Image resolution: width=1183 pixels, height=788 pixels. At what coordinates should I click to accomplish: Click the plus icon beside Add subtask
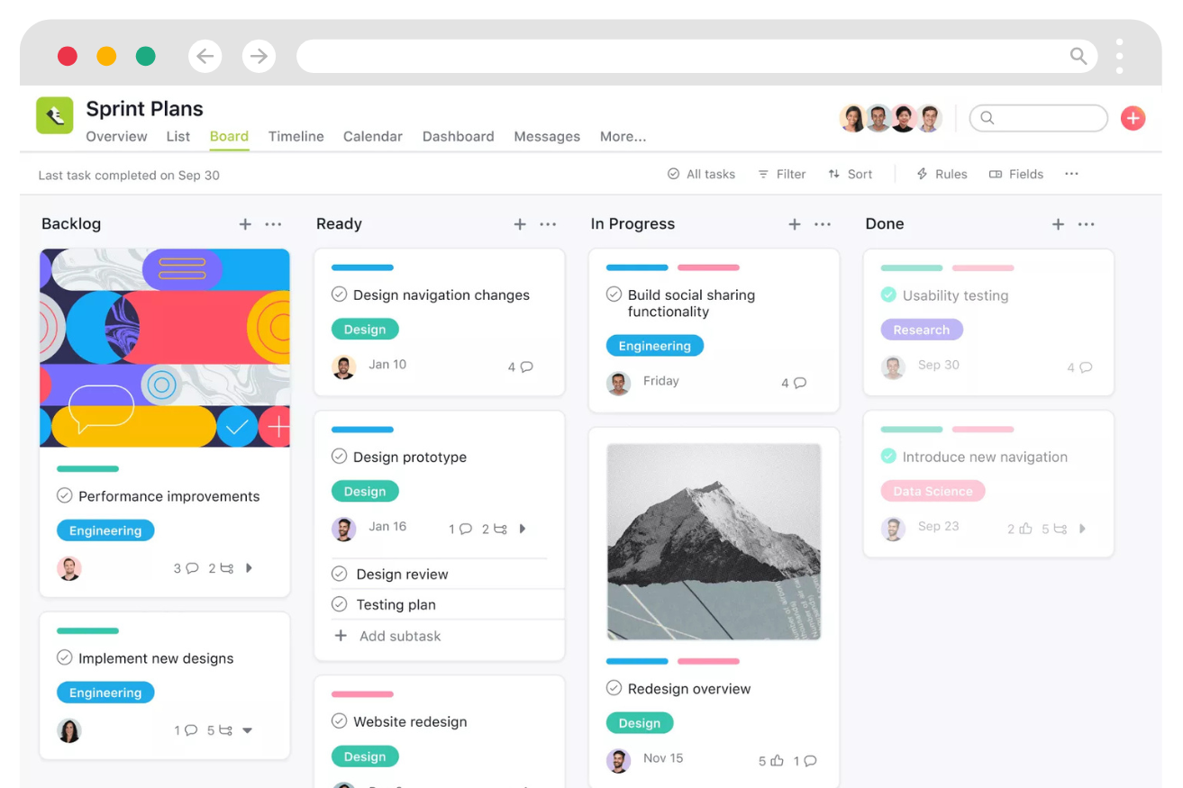(x=341, y=636)
